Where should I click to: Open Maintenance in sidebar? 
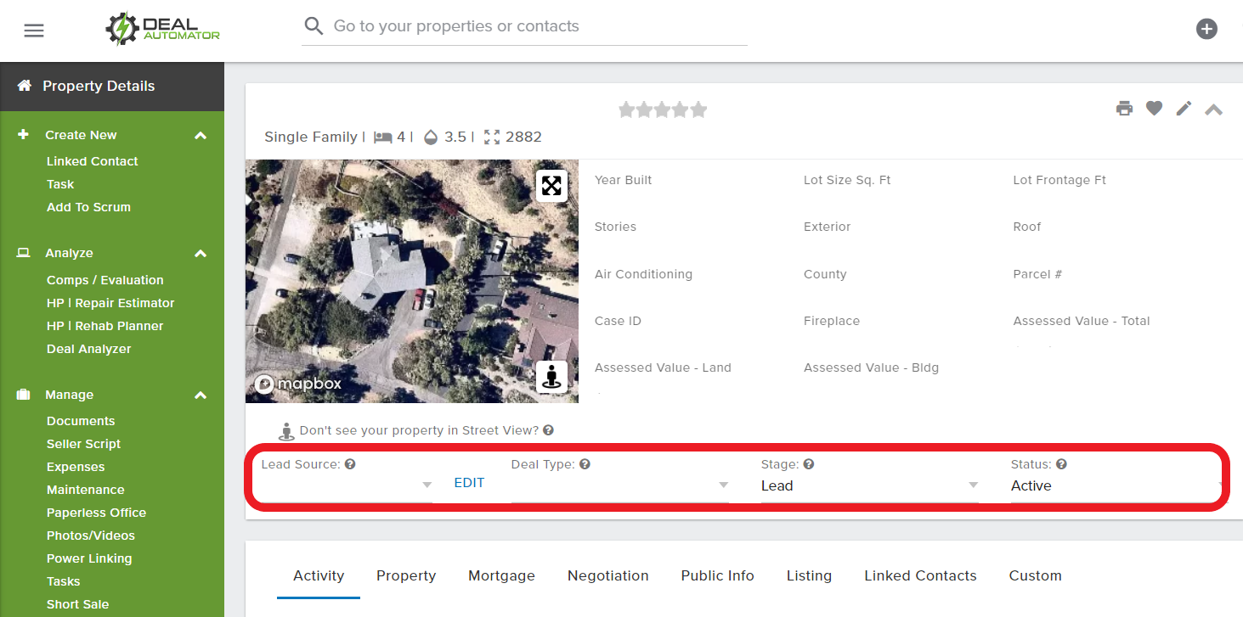pos(85,490)
